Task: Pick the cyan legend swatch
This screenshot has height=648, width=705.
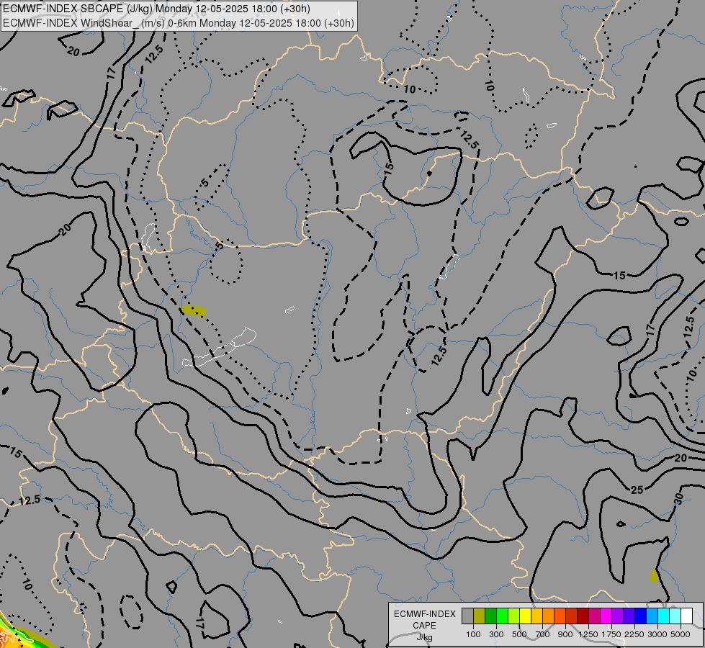Action: (x=664, y=616)
